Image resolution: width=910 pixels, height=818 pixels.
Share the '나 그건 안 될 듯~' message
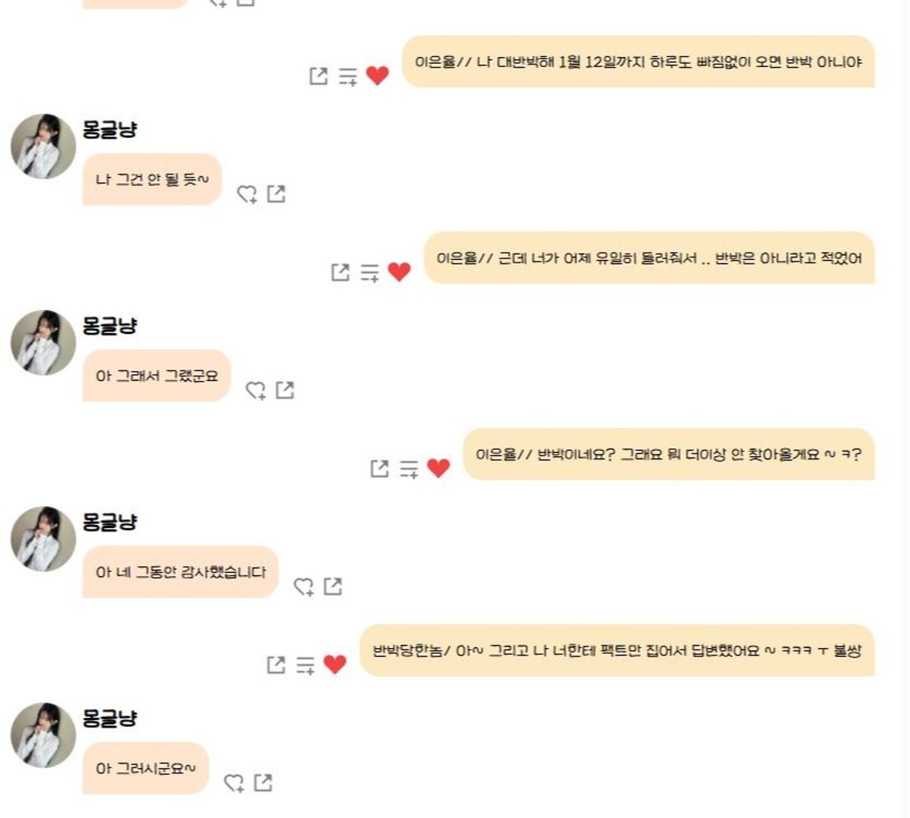(277, 193)
